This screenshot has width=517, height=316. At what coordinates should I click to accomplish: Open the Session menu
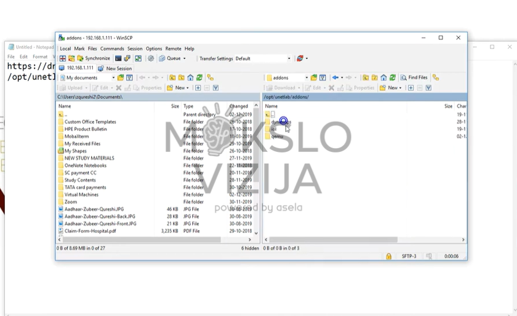click(x=135, y=49)
